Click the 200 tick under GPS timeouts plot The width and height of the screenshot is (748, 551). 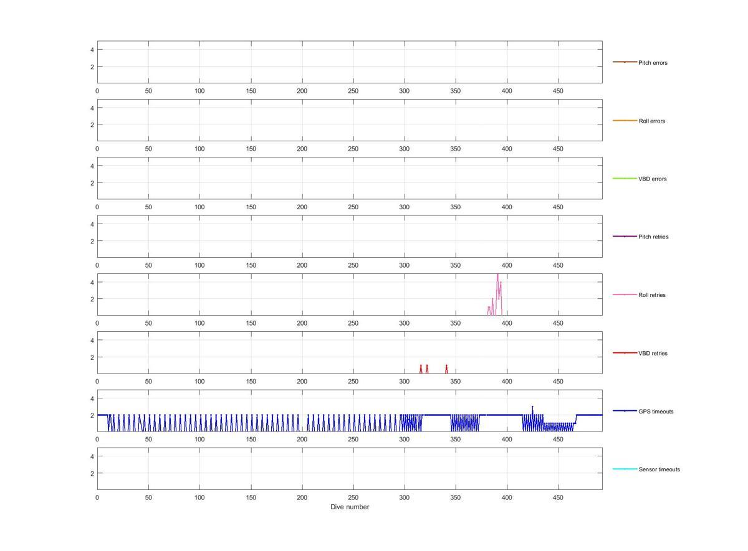(302, 440)
